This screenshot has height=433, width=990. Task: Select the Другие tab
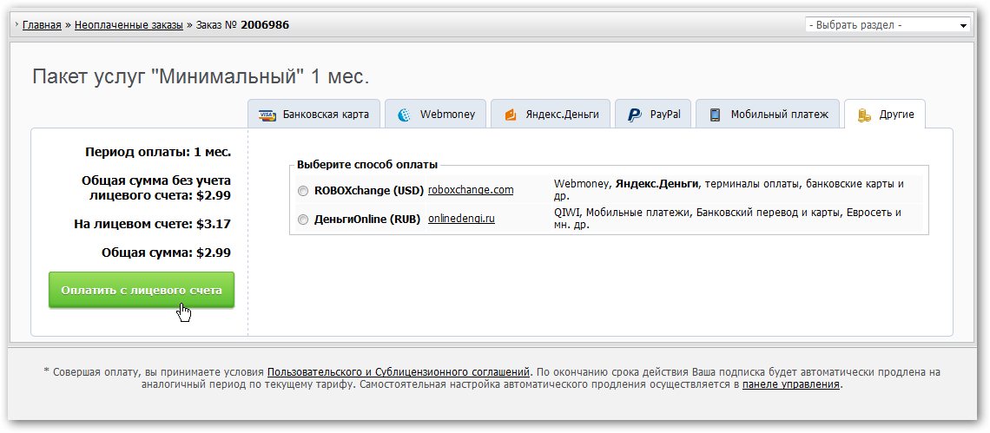(x=885, y=115)
